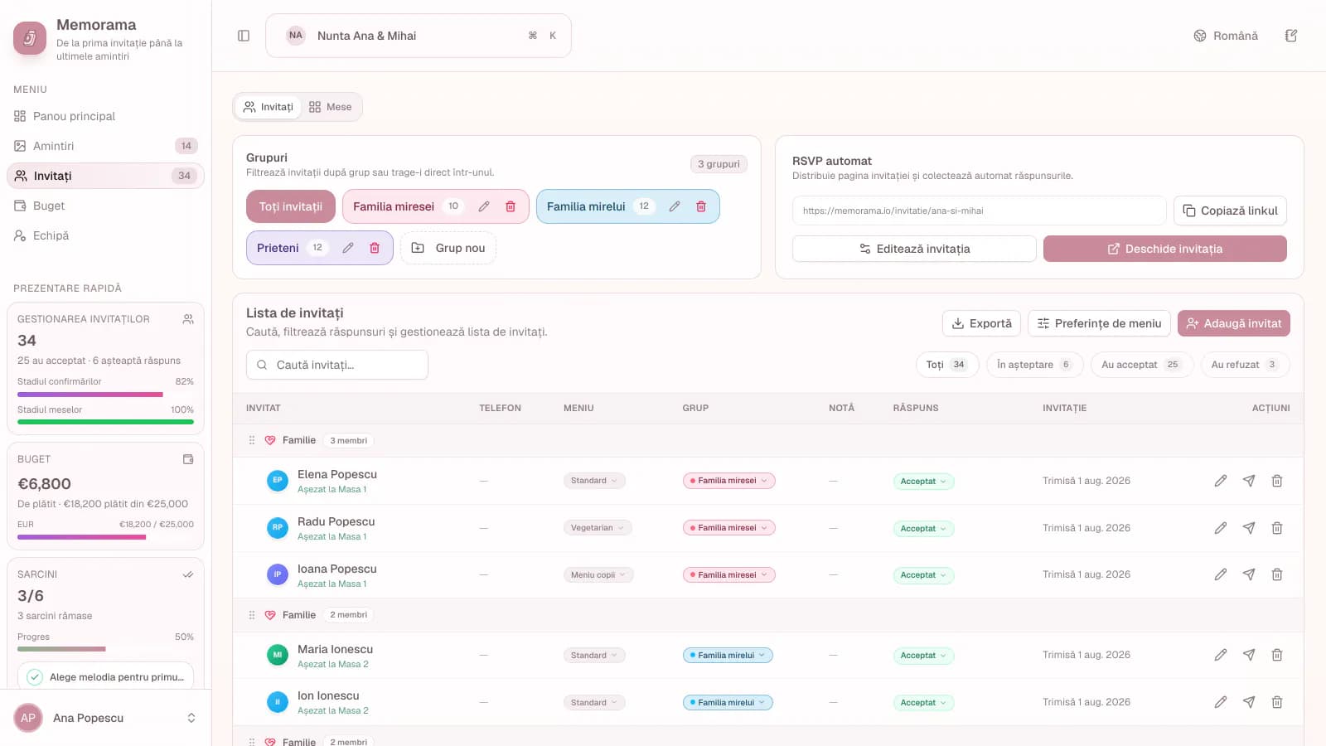Filter guests by În așteptare

pyautogui.click(x=1034, y=365)
